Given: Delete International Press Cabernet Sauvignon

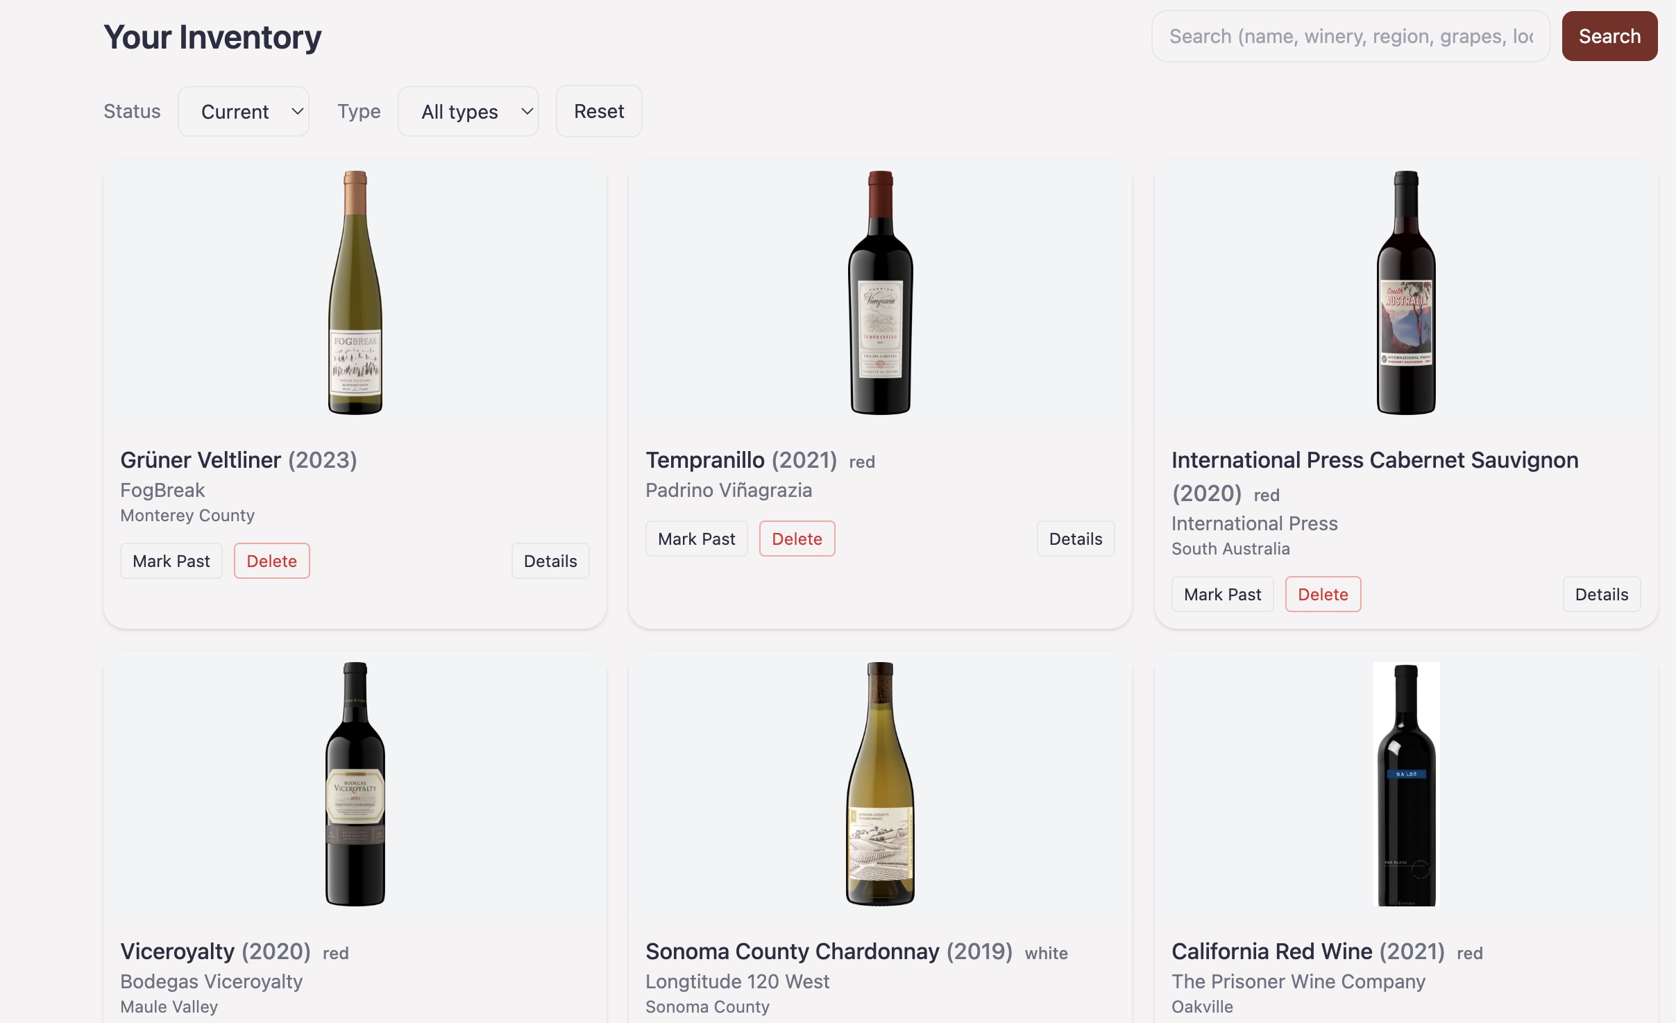Looking at the screenshot, I should [1323, 594].
